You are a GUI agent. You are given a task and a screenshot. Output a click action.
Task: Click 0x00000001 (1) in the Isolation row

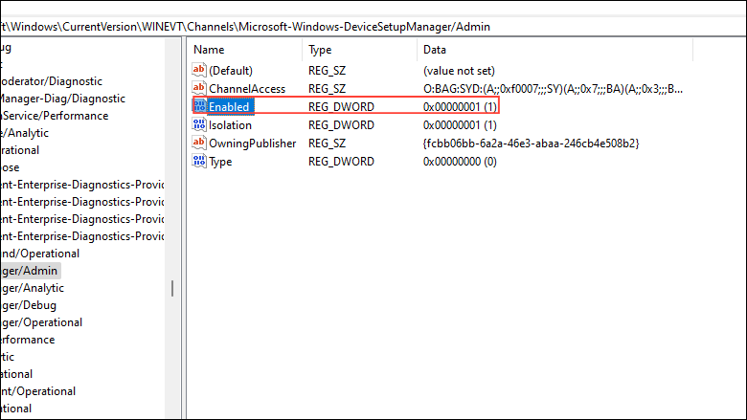460,125
